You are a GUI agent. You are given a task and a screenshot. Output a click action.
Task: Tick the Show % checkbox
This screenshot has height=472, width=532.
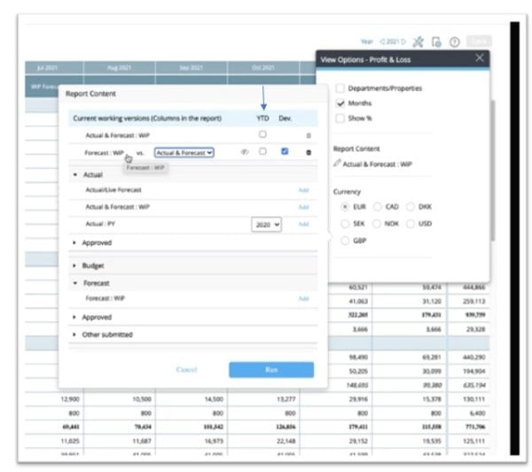(340, 118)
